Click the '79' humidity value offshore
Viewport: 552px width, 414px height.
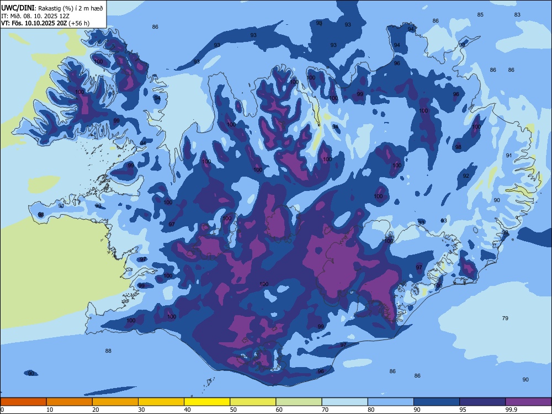(x=505, y=319)
